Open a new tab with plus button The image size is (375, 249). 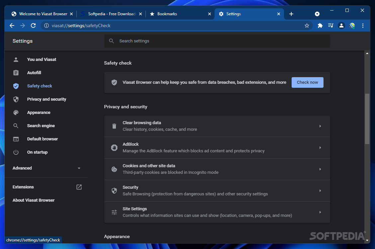pos(291,14)
